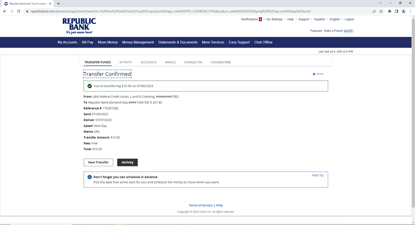The width and height of the screenshot is (415, 225).
Task: Switch to the Accounts tab
Action: (149, 63)
